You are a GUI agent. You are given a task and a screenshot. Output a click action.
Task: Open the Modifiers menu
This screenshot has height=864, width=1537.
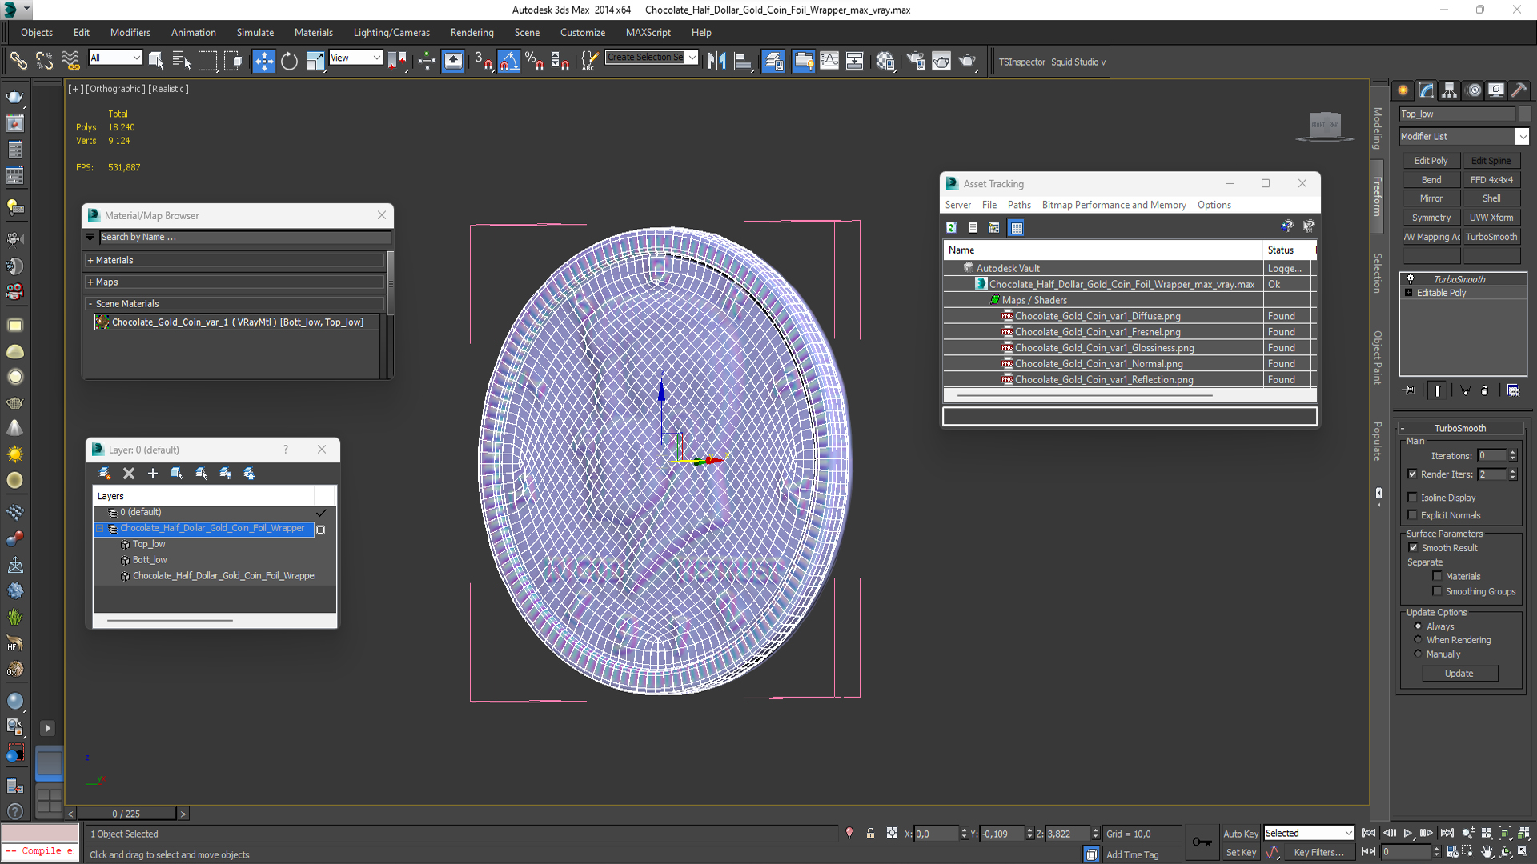[130, 33]
